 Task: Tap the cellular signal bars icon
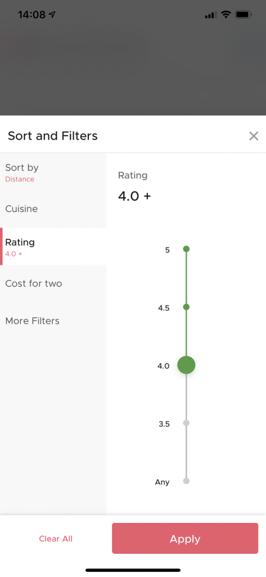[x=211, y=15]
